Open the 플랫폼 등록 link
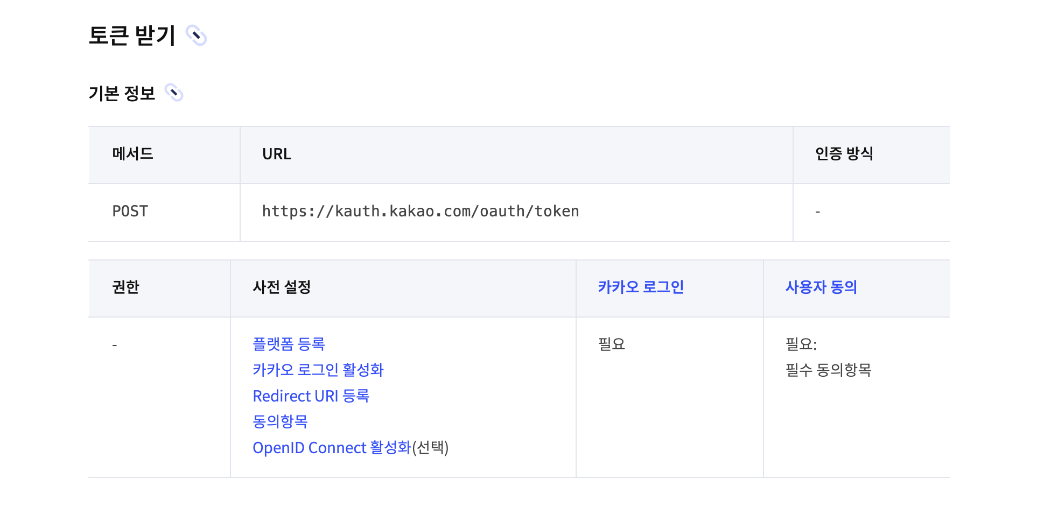The width and height of the screenshot is (1037, 521). coord(289,344)
